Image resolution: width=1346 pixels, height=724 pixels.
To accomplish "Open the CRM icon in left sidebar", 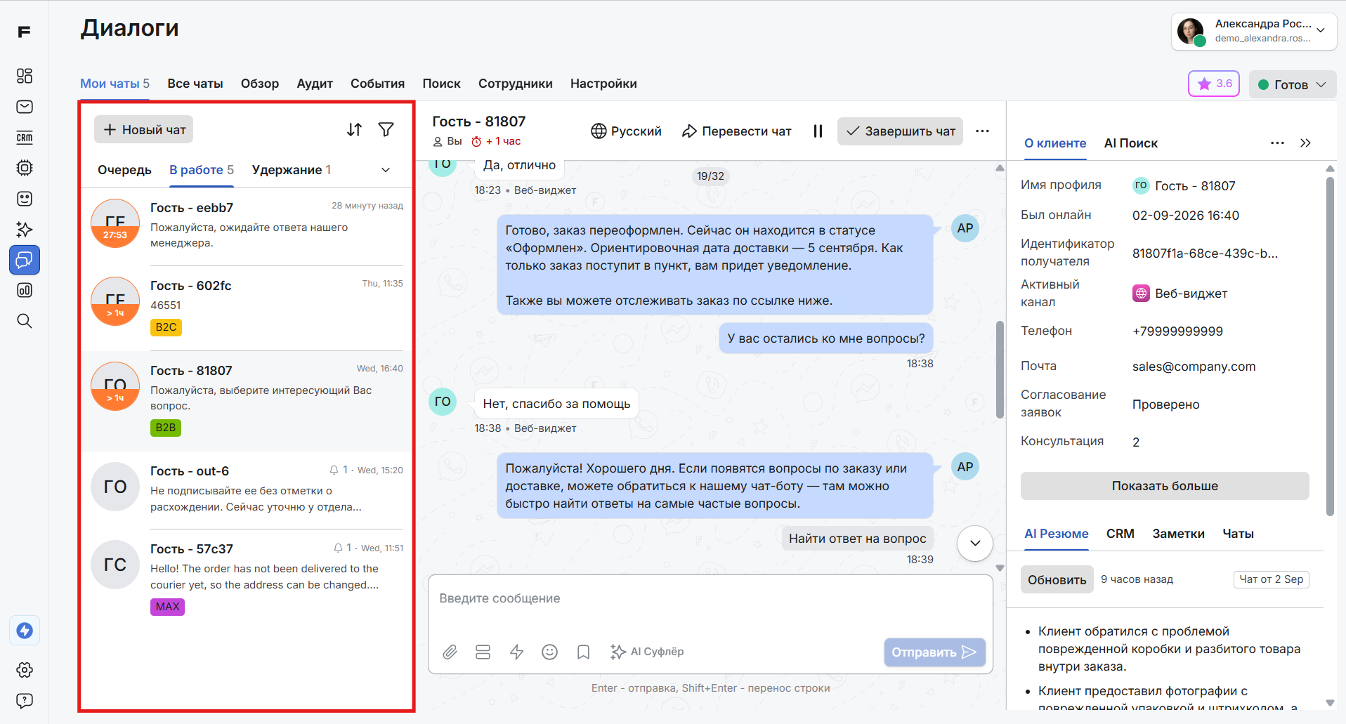I will tap(25, 138).
